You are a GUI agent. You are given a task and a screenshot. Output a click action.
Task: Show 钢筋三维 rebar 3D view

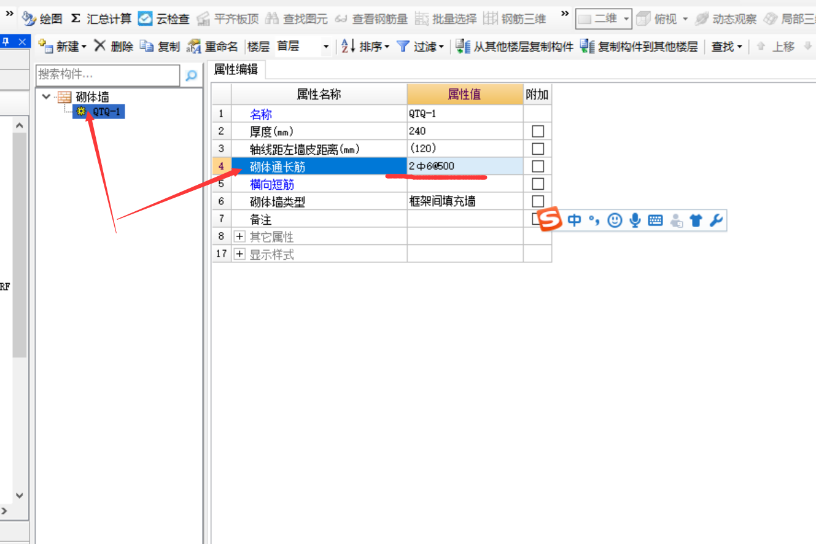[x=515, y=19]
